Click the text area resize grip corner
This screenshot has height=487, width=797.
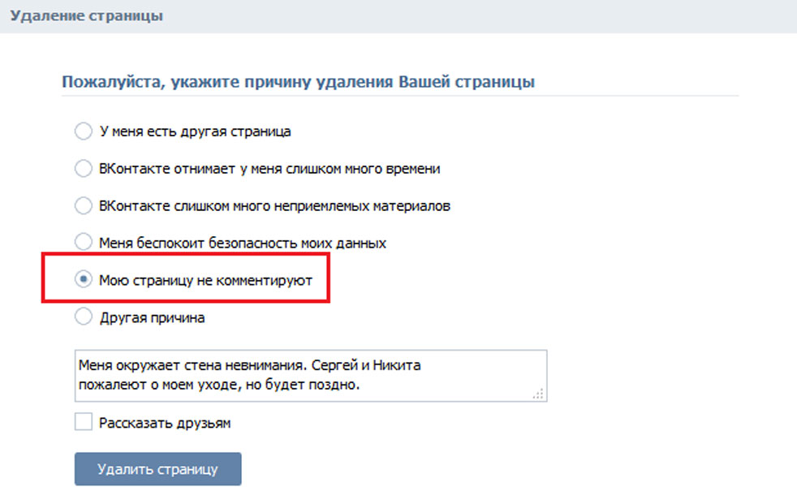pyautogui.click(x=538, y=394)
